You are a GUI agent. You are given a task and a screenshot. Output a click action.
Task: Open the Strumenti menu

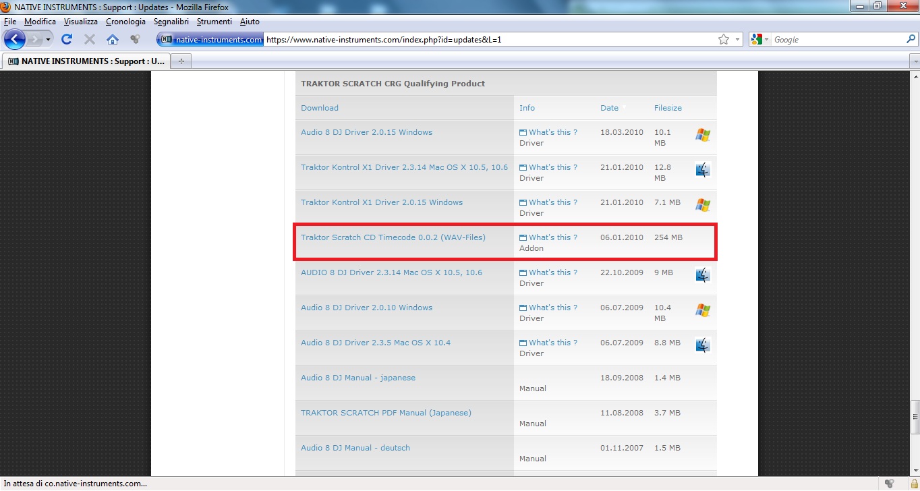(x=214, y=22)
